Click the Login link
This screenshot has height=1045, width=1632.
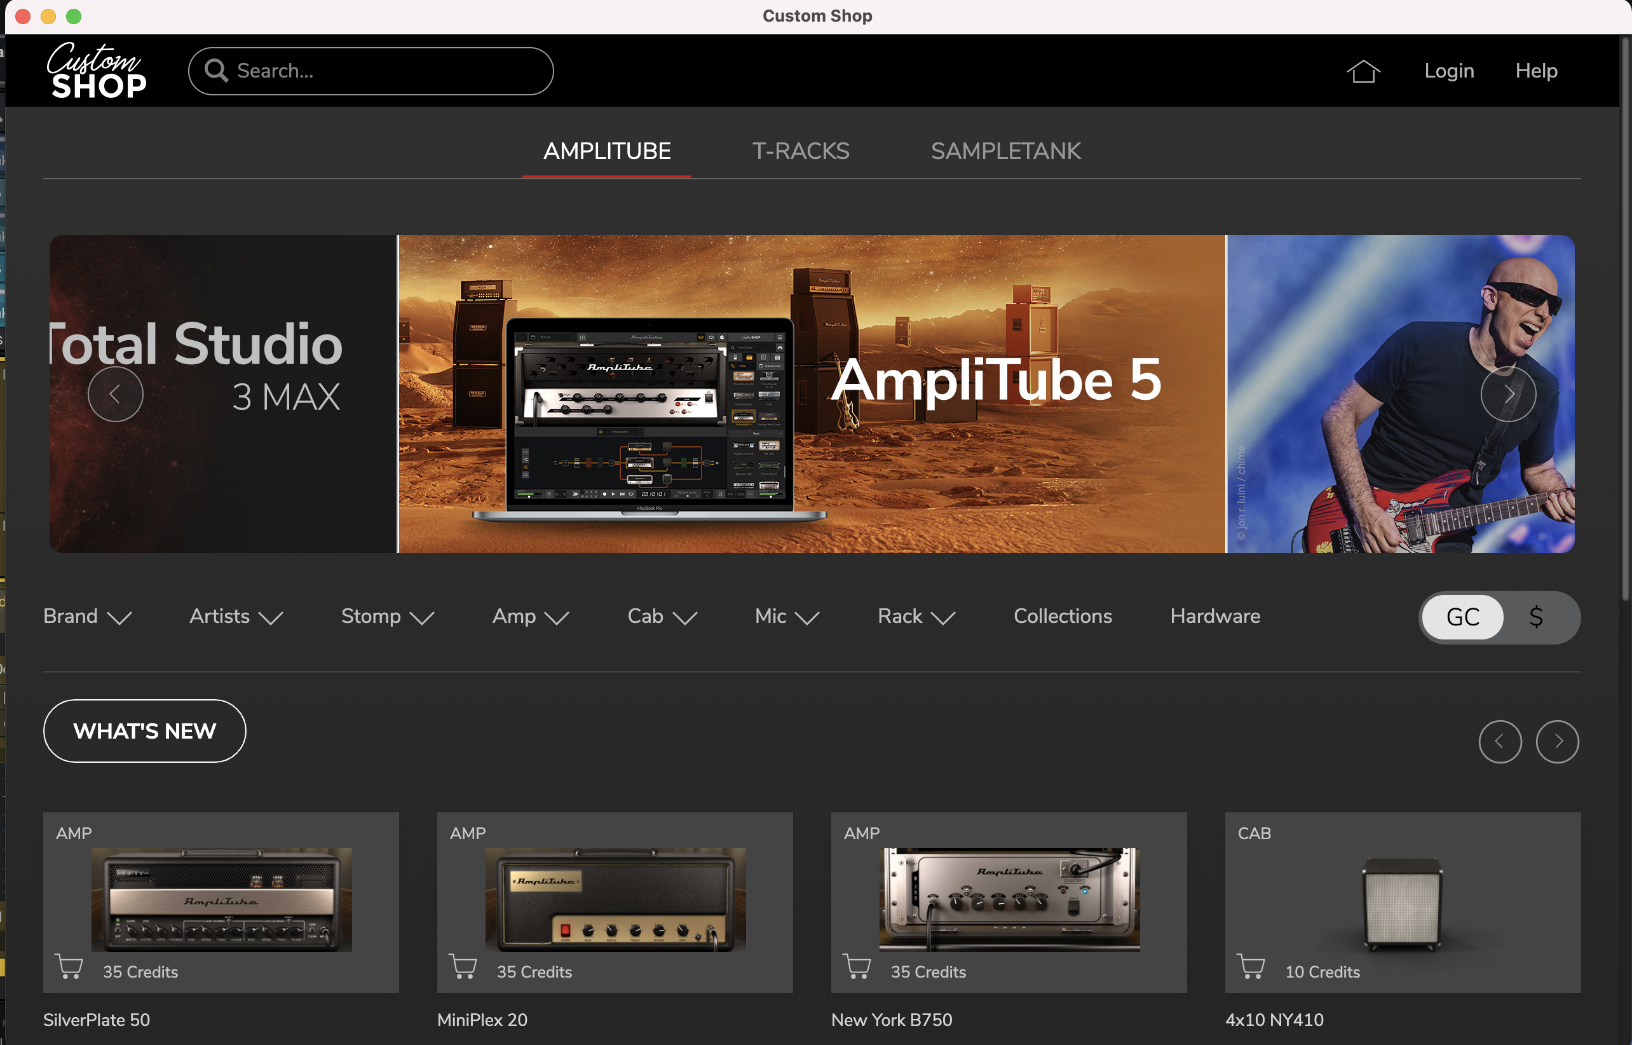click(x=1449, y=71)
